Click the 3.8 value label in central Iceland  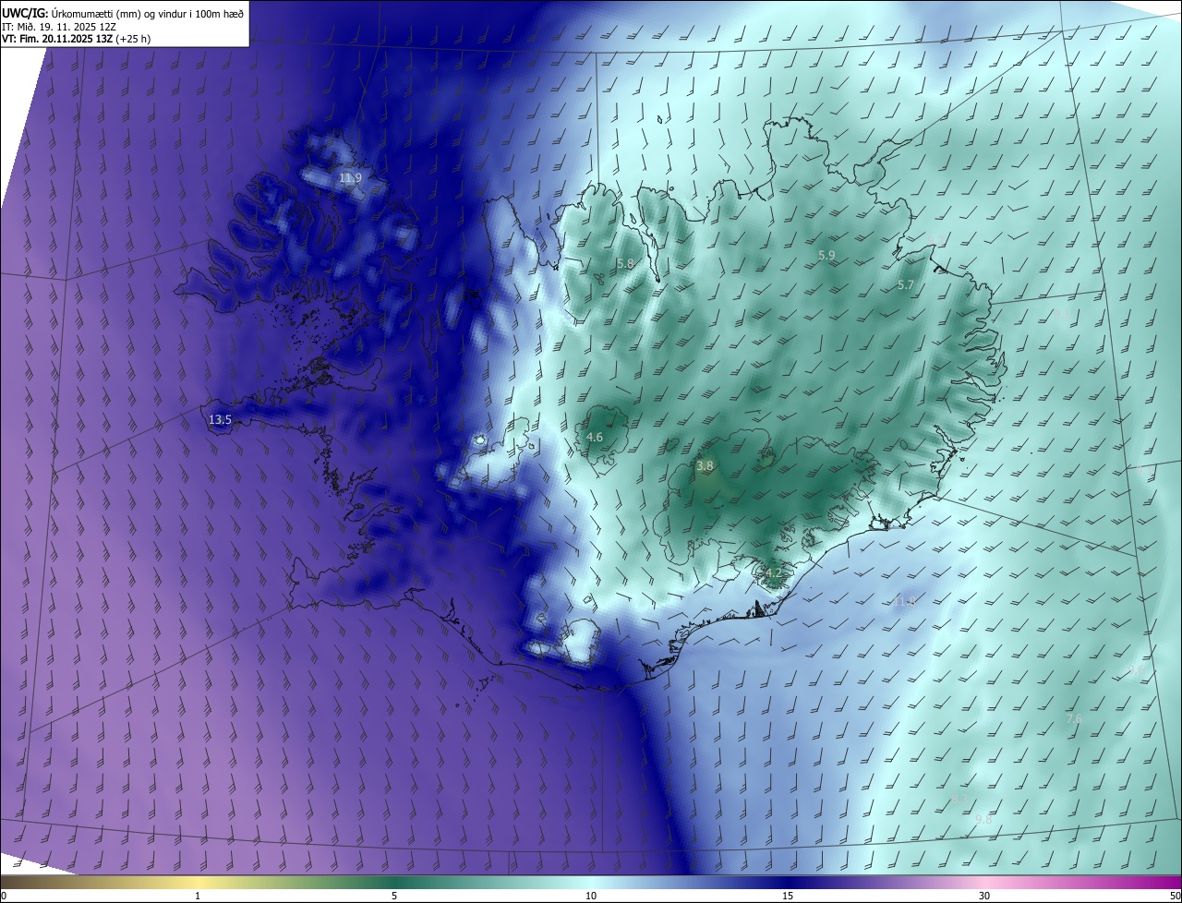(705, 467)
